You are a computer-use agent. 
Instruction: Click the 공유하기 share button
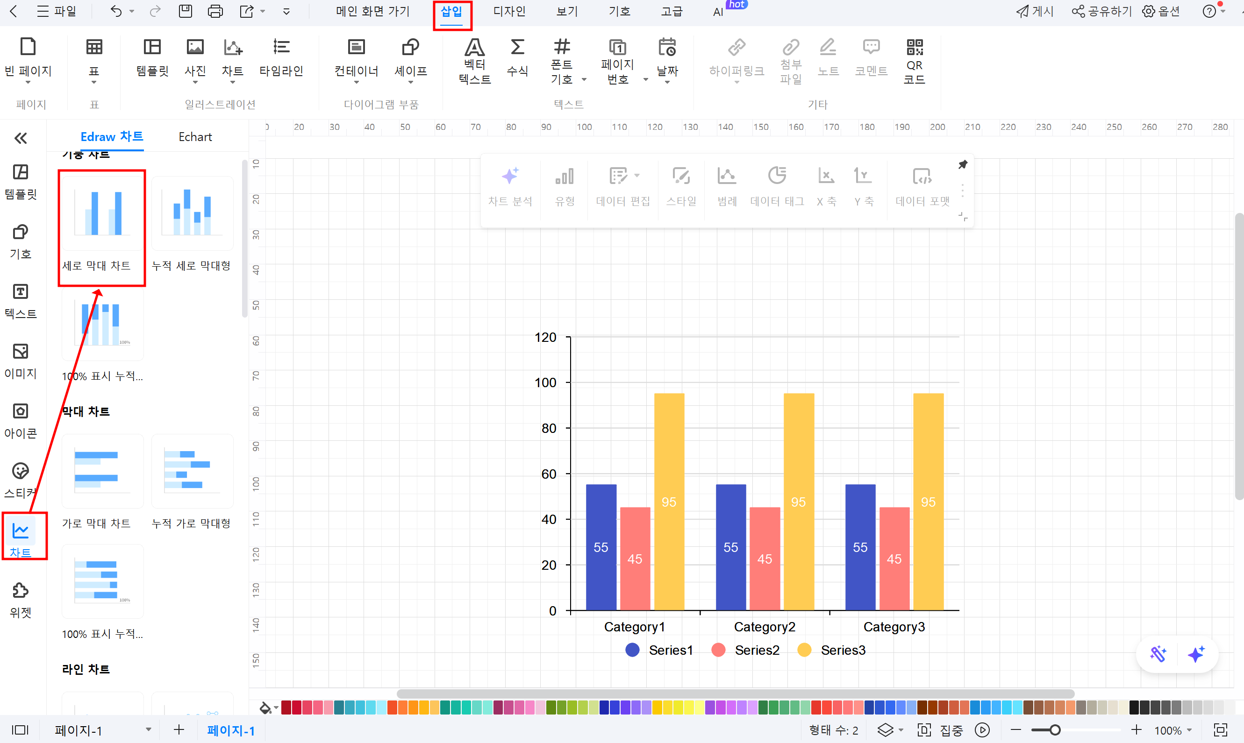click(1102, 11)
